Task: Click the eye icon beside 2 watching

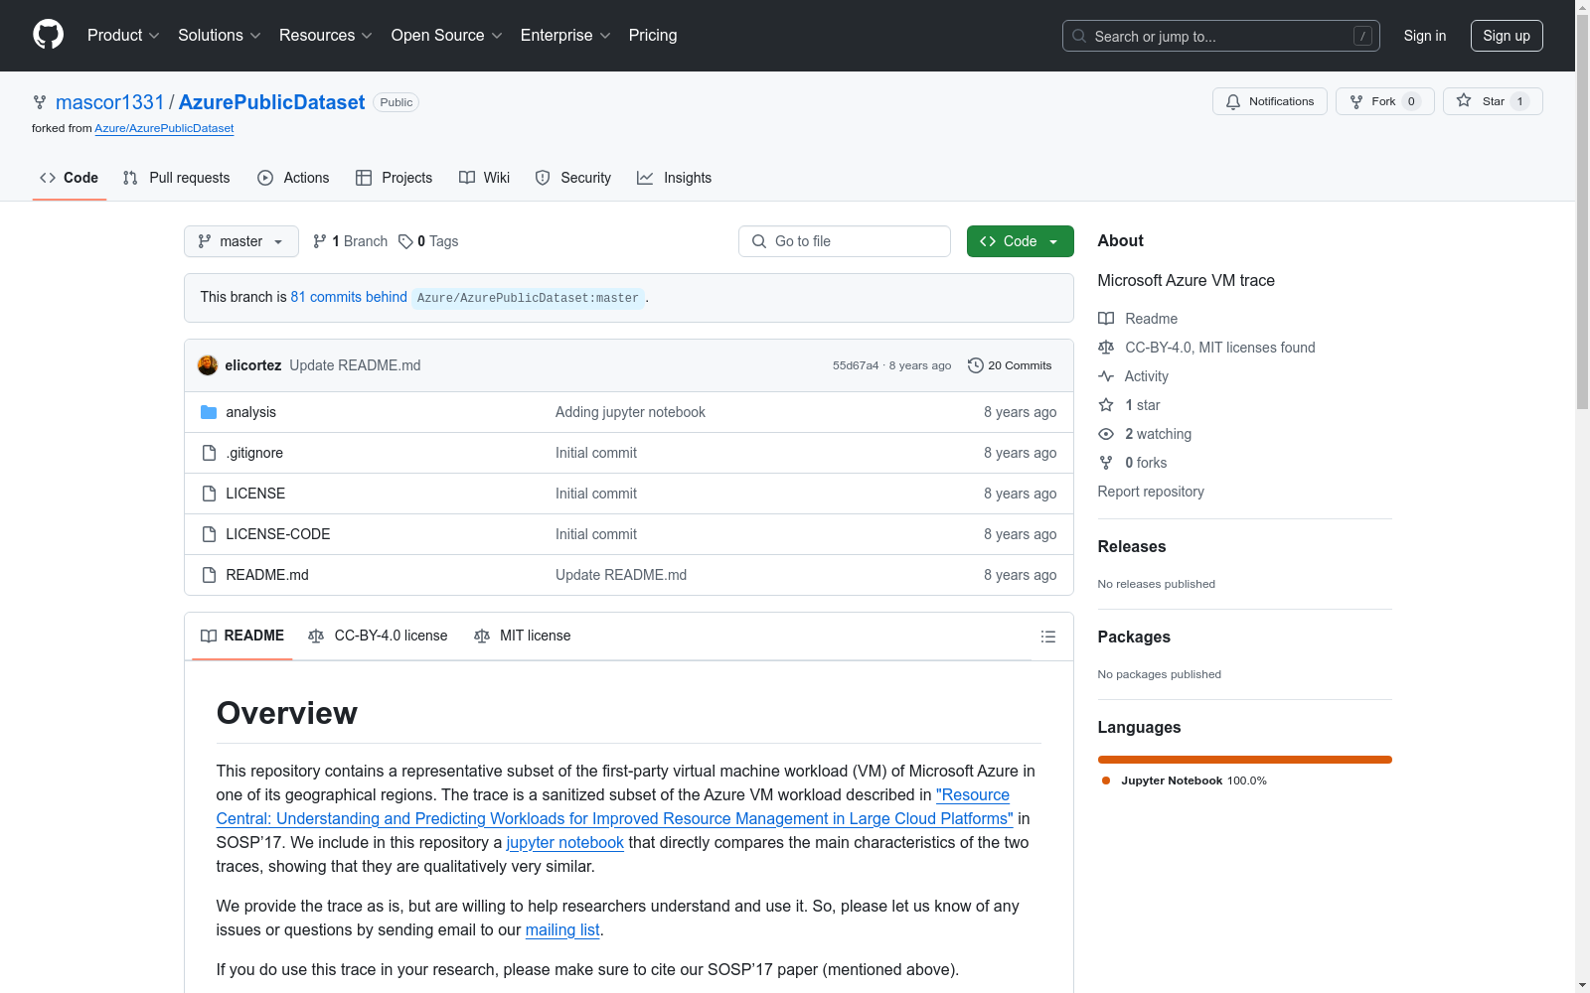Action: click(x=1106, y=434)
